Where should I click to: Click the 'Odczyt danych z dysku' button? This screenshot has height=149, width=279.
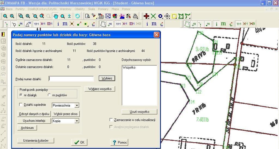point(34,114)
